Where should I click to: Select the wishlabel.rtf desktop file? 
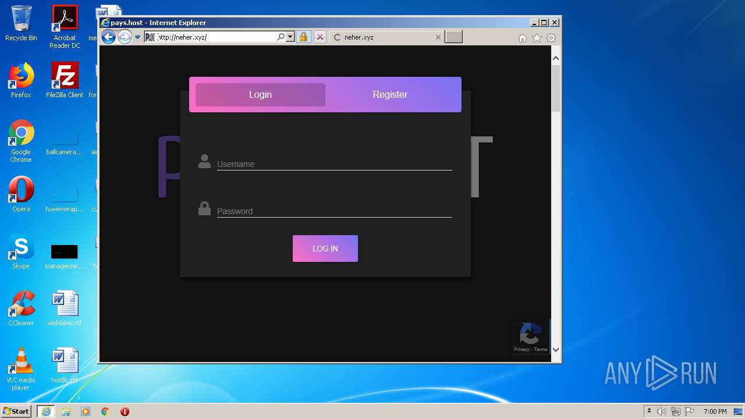pos(65,308)
